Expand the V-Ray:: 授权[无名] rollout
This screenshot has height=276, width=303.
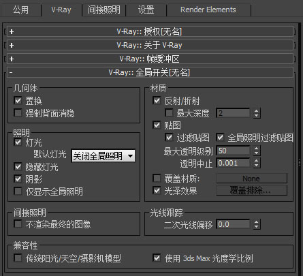(150, 31)
